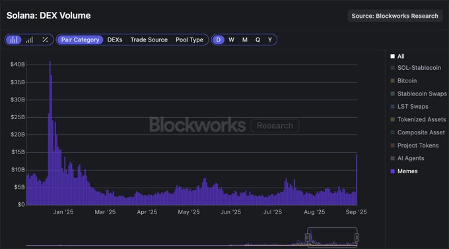The image size is (449, 249).
Task: Toggle SOL-Stablecoin series in legend
Action: (x=415, y=68)
